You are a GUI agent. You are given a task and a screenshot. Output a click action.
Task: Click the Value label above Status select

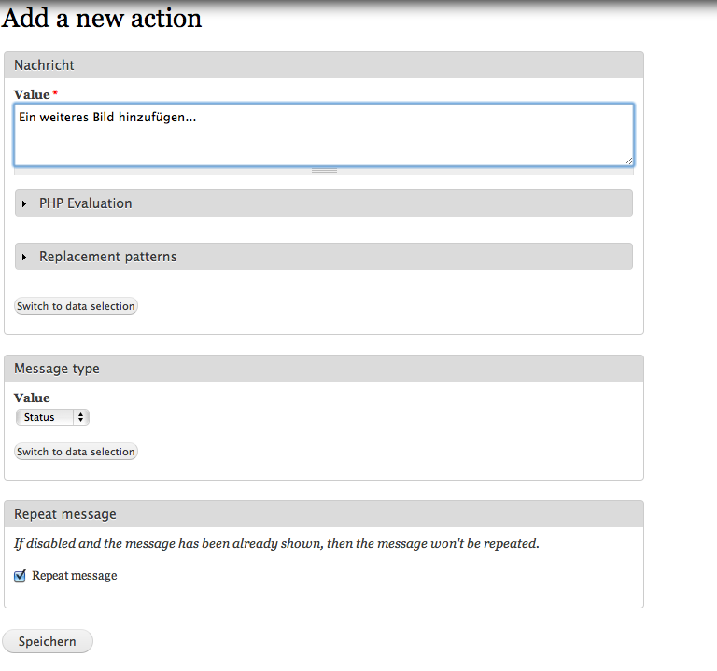tap(33, 398)
